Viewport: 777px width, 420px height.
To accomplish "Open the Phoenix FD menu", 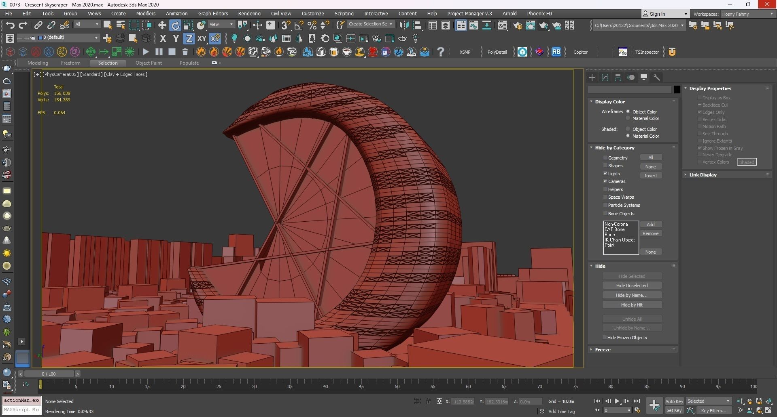I will pos(539,14).
